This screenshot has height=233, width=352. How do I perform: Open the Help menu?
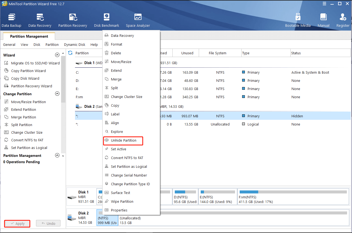pyautogui.click(x=94, y=44)
